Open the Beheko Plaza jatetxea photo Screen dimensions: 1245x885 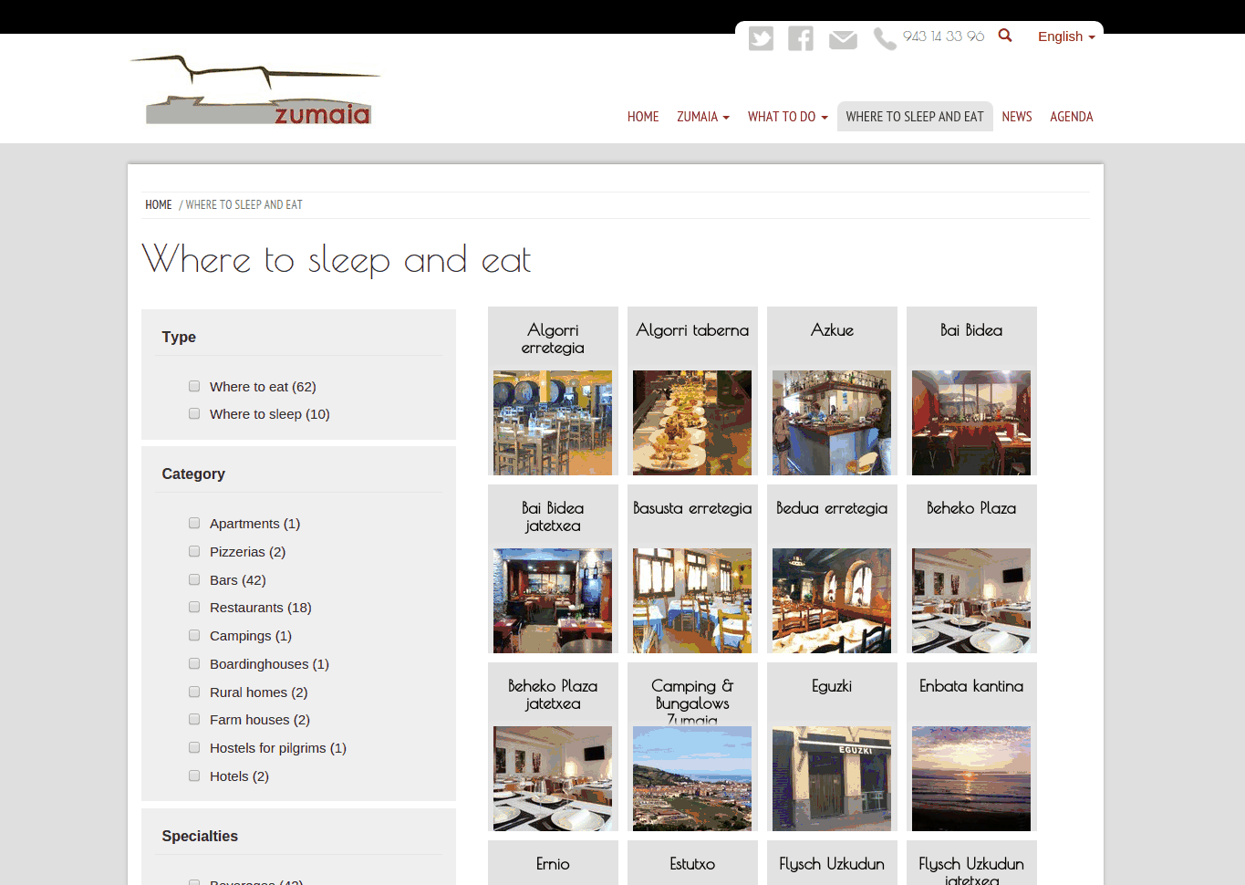pyautogui.click(x=553, y=778)
